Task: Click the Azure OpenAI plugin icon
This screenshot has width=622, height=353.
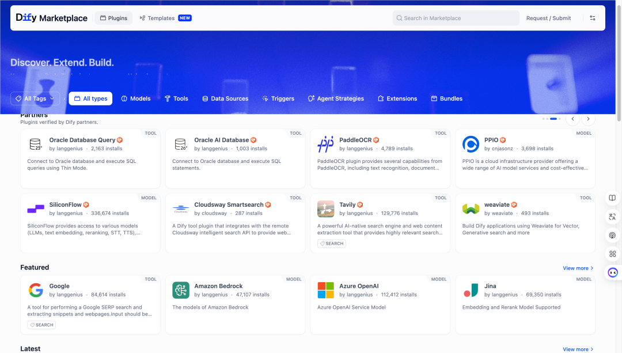Action: (x=325, y=290)
